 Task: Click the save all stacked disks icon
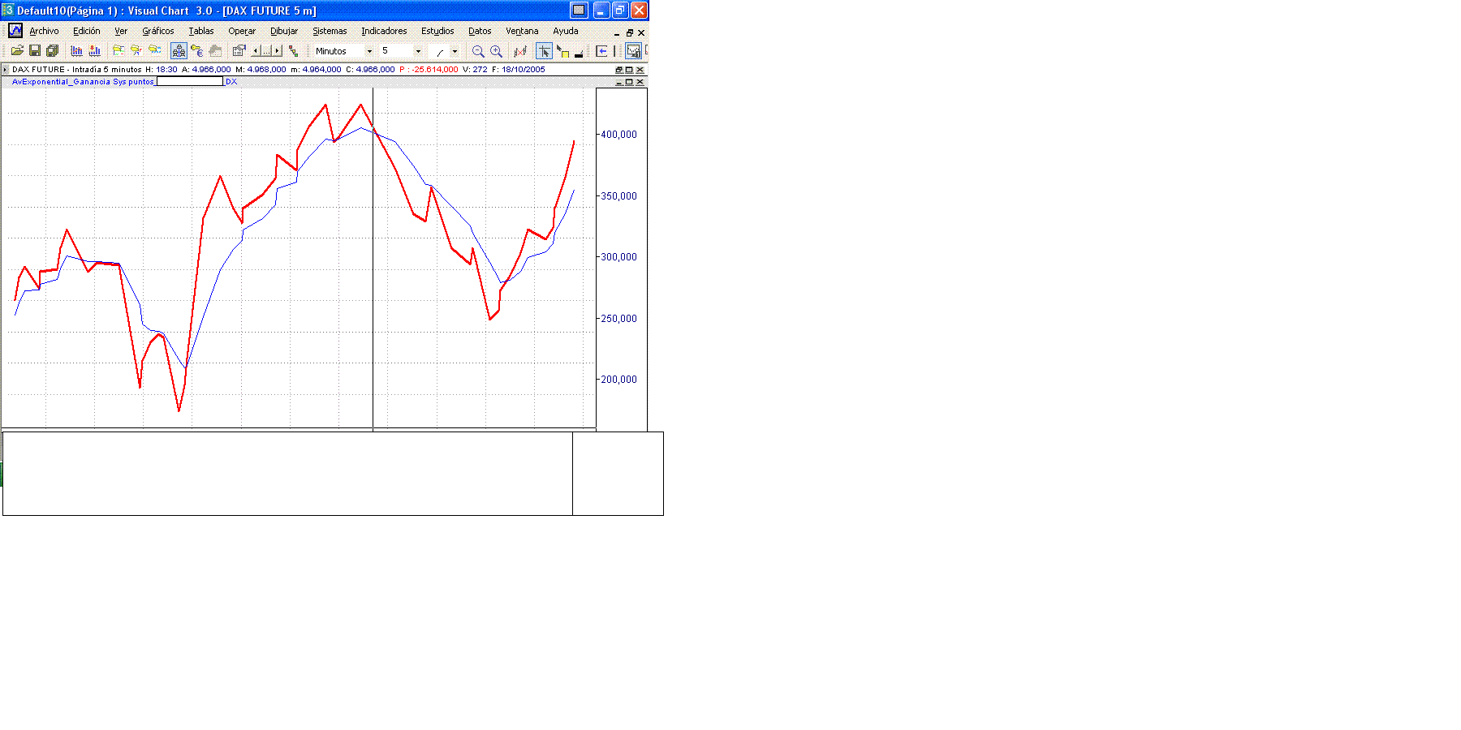[52, 50]
